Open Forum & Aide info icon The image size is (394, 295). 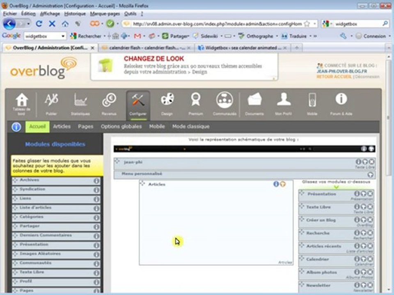pyautogui.click(x=341, y=99)
